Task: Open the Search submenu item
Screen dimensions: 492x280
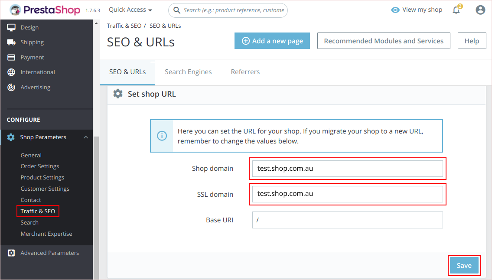Action: click(x=29, y=222)
